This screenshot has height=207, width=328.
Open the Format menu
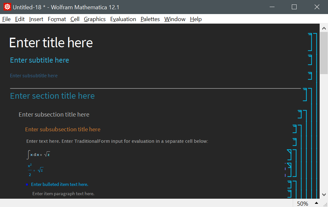tap(57, 19)
